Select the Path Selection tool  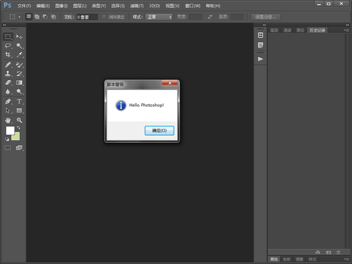pyautogui.click(x=8, y=110)
